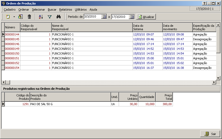Click the new record icon in toolbar
Image resolution: width=222 pixels, height=139 pixels.
(8, 17)
